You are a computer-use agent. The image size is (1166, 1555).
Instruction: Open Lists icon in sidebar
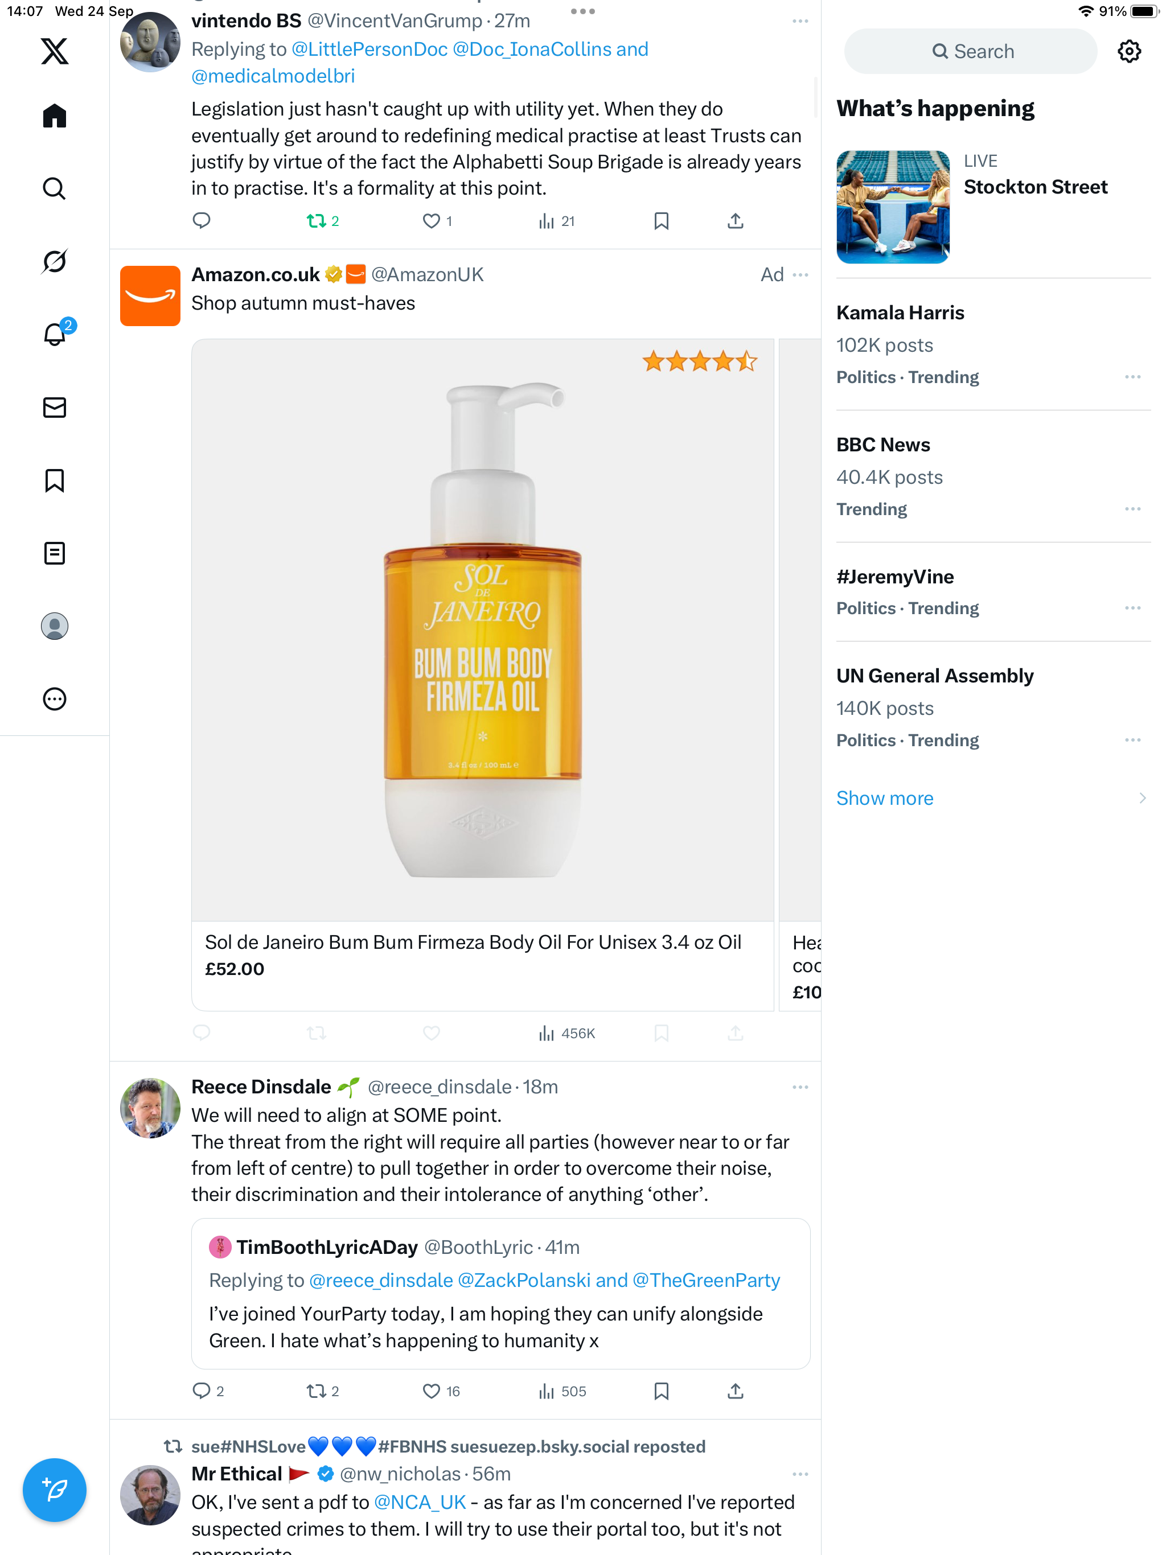pyautogui.click(x=54, y=553)
